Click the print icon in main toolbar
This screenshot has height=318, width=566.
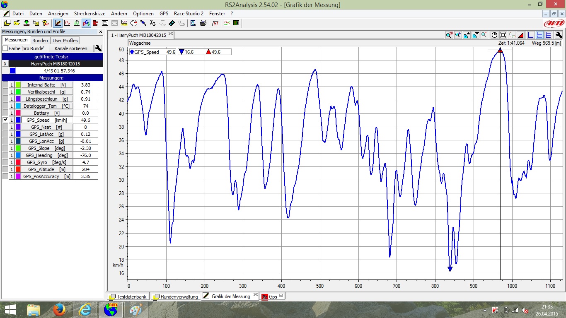point(203,23)
